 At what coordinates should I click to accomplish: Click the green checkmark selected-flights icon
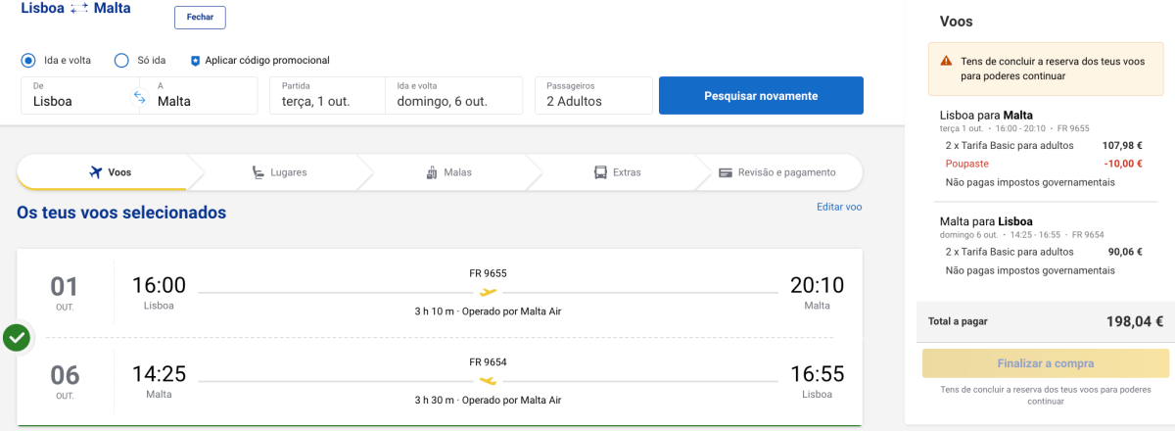coord(16,338)
